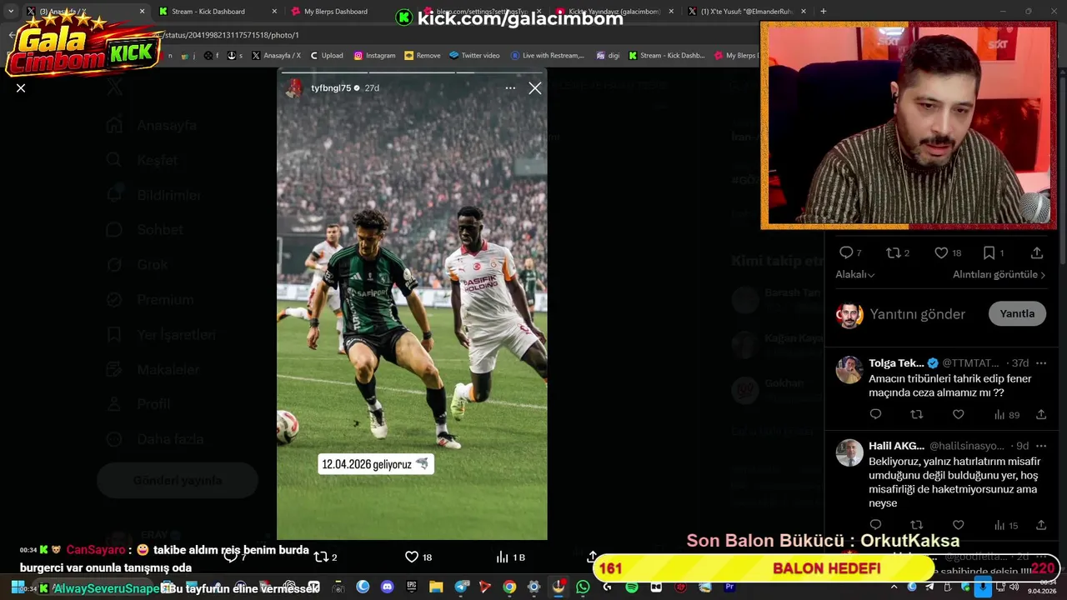Open Alıntıları görüntüle link
Screen dimensions: 1067x600
999,274
